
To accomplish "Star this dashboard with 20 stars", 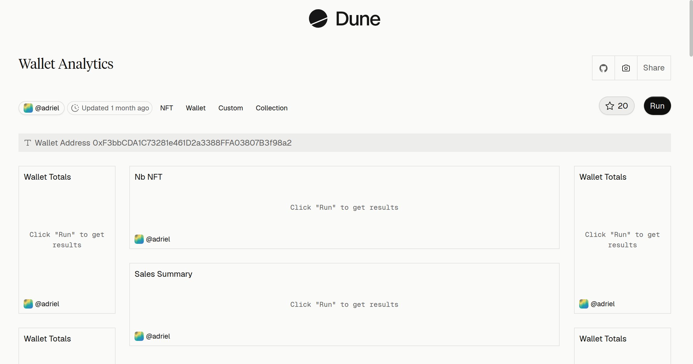I will coord(616,106).
